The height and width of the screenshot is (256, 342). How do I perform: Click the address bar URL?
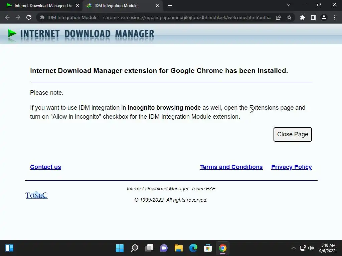tap(187, 17)
